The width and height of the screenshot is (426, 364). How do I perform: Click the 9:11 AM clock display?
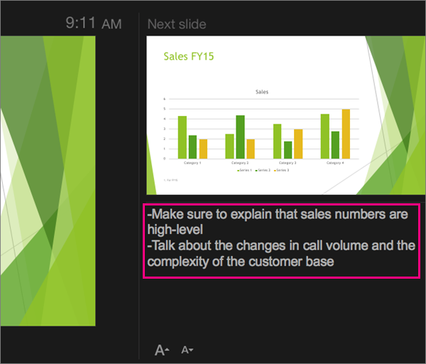pos(94,23)
